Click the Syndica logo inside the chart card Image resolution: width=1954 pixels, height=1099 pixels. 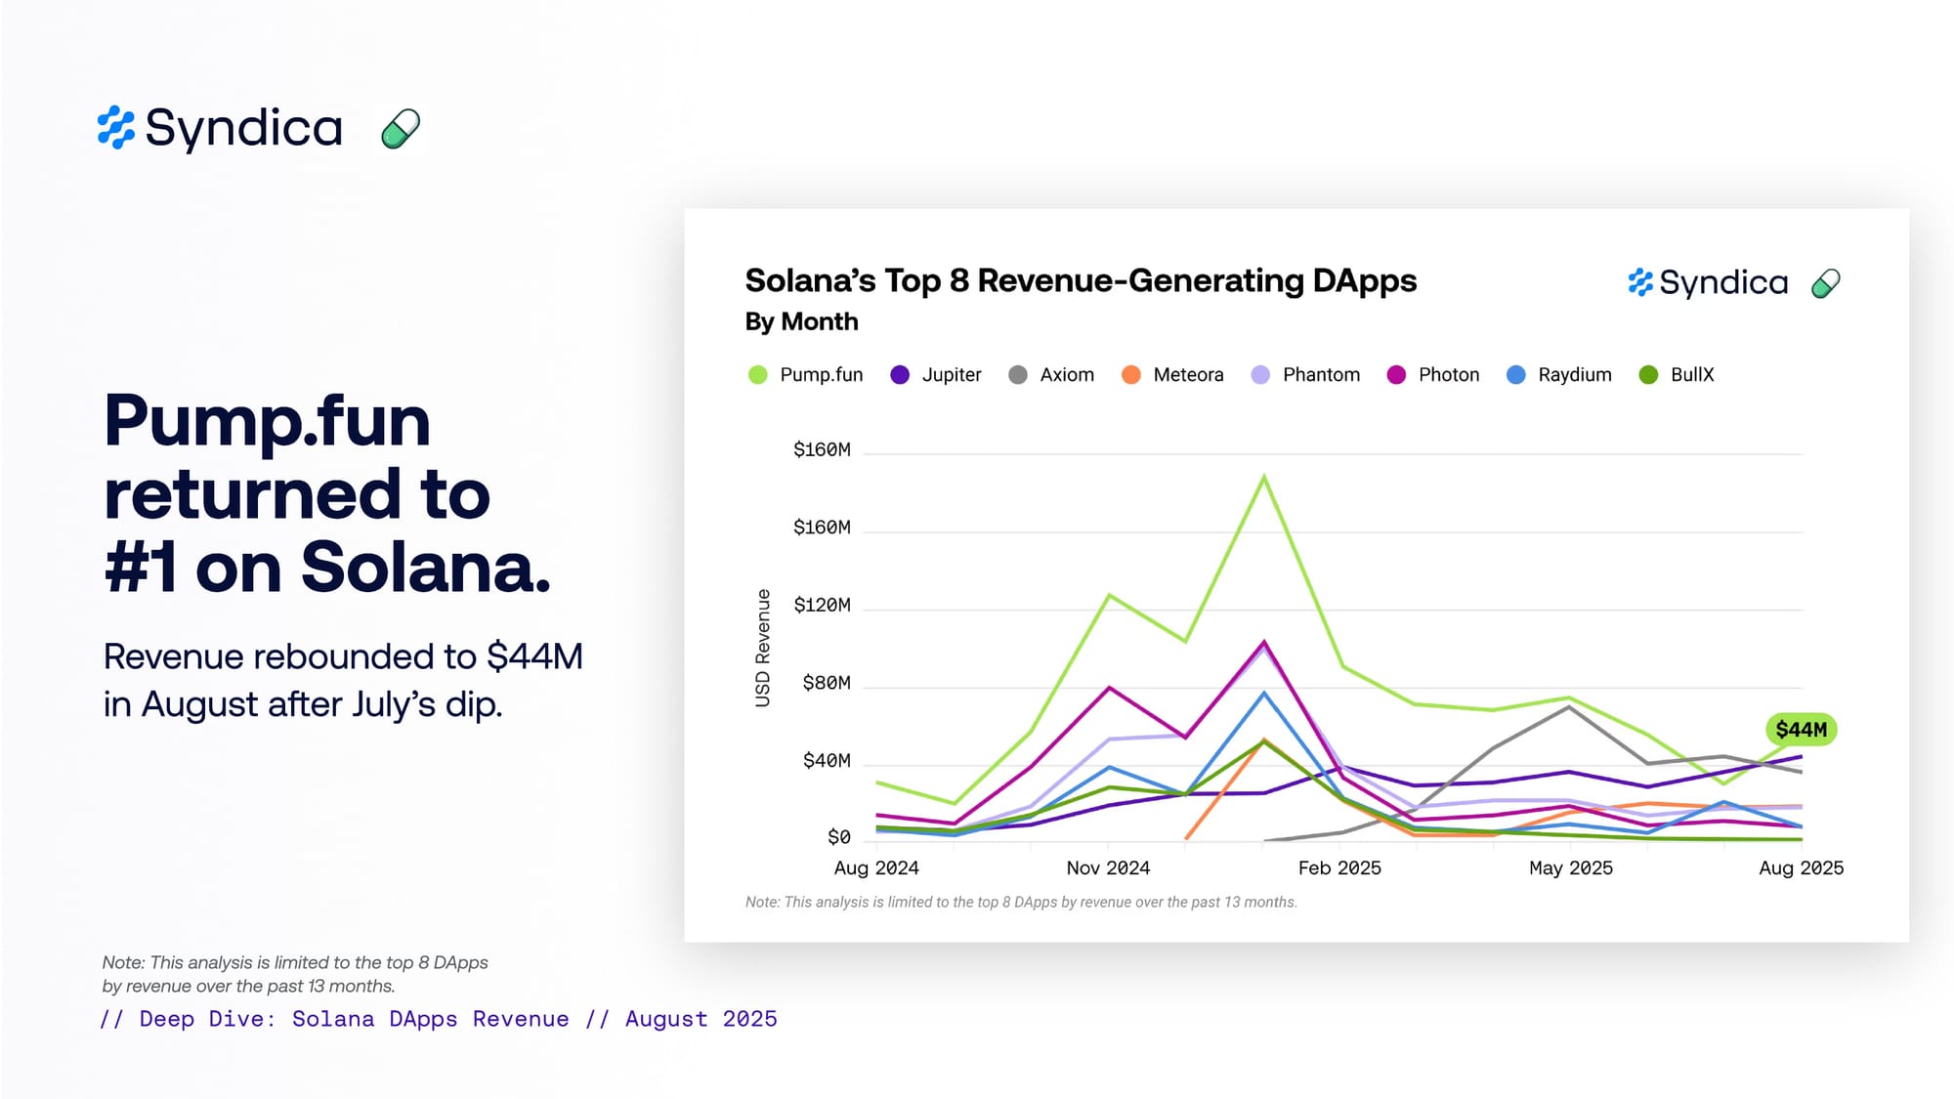click(1708, 282)
